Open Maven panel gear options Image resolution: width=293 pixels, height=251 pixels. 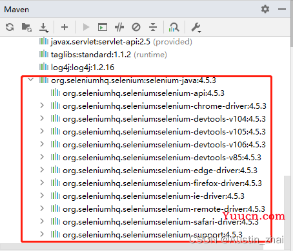click(x=265, y=9)
